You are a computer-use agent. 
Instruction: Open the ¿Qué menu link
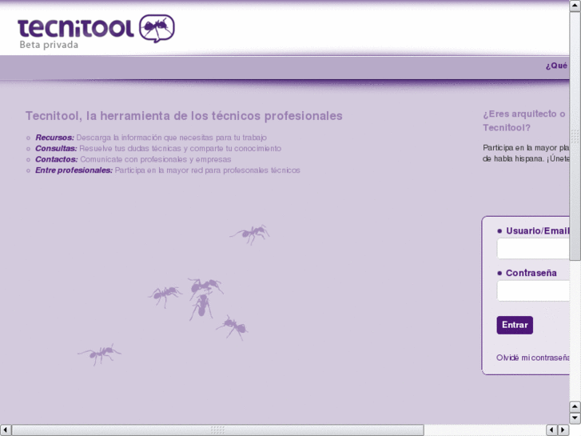557,66
